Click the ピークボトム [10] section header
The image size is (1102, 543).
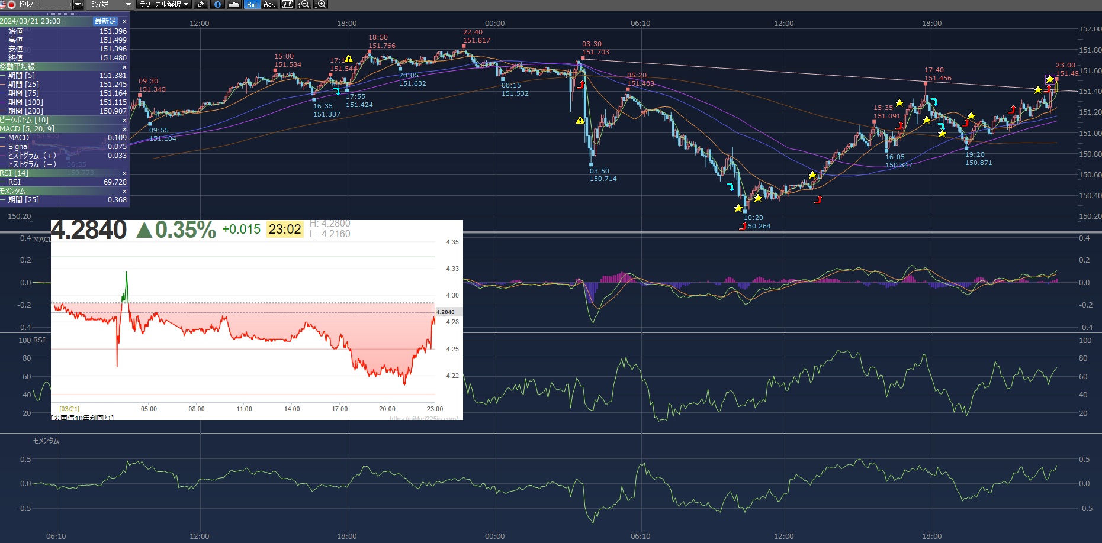(59, 120)
